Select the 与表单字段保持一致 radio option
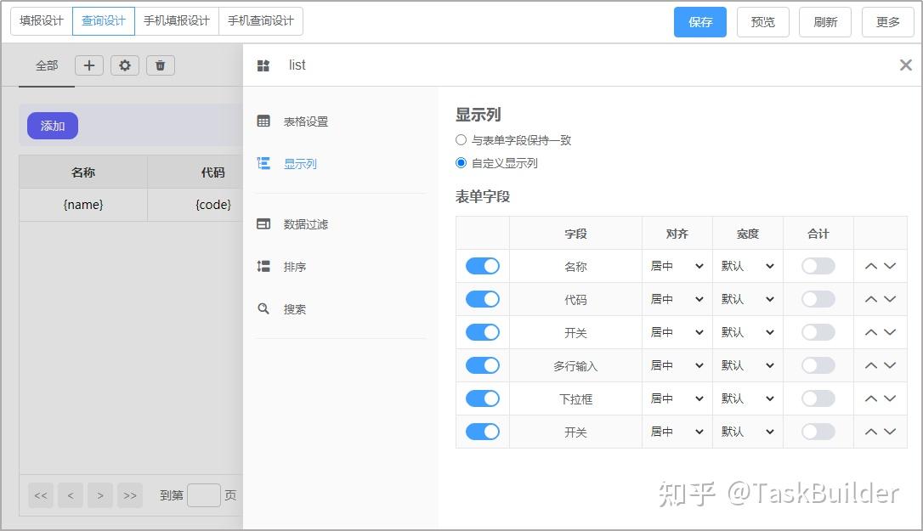This screenshot has width=923, height=531. (x=461, y=141)
